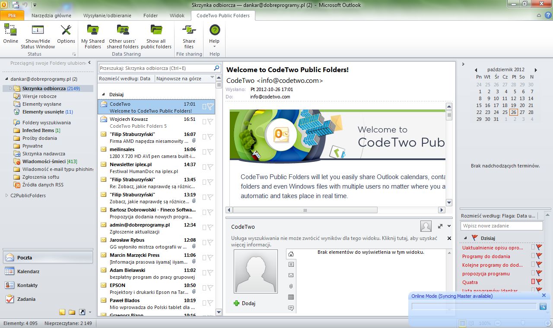Image resolution: width=553 pixels, height=328 pixels.
Task: Go to previous month in calendar
Action: coord(476,69)
